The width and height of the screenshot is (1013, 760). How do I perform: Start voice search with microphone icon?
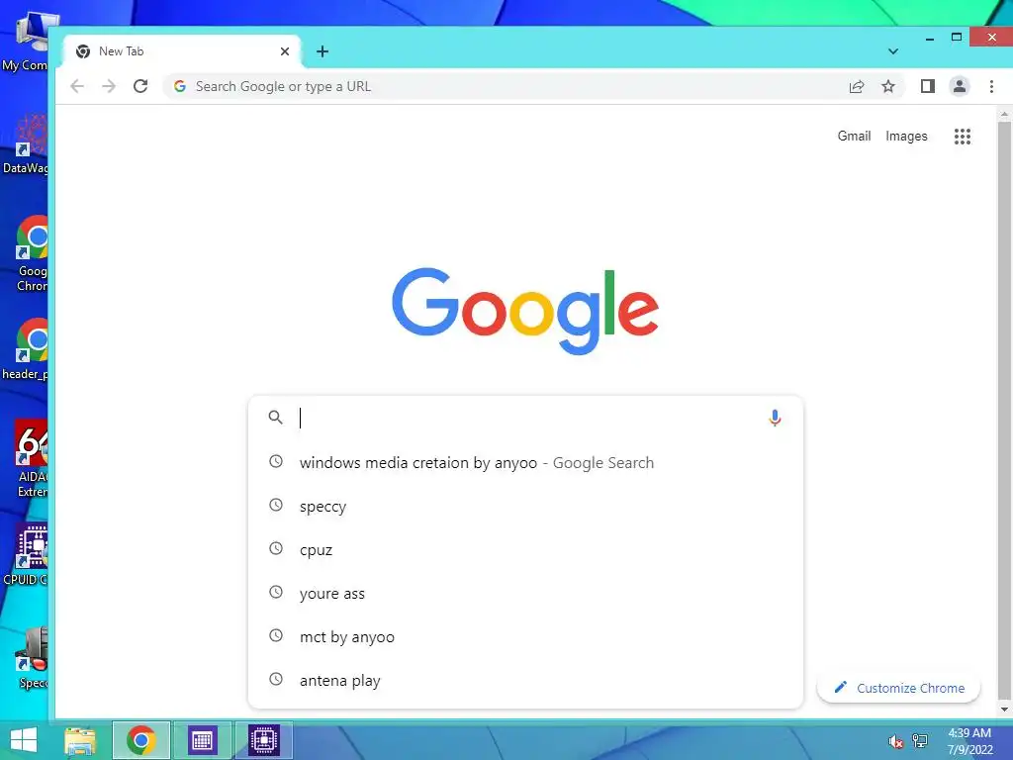(x=775, y=419)
